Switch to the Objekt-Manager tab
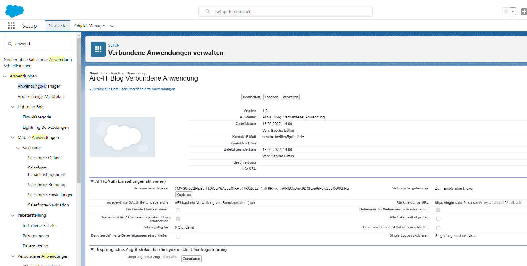Viewport: 527px width, 266px height. point(90,26)
